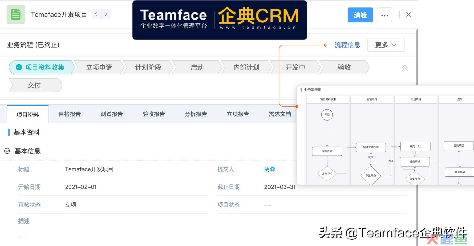474x246 pixels.
Task: Click the 开始 node in flowchart
Action: [x=327, y=115]
